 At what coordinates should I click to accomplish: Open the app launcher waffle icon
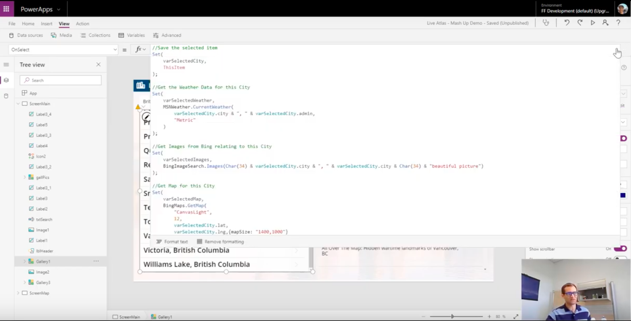click(6, 9)
